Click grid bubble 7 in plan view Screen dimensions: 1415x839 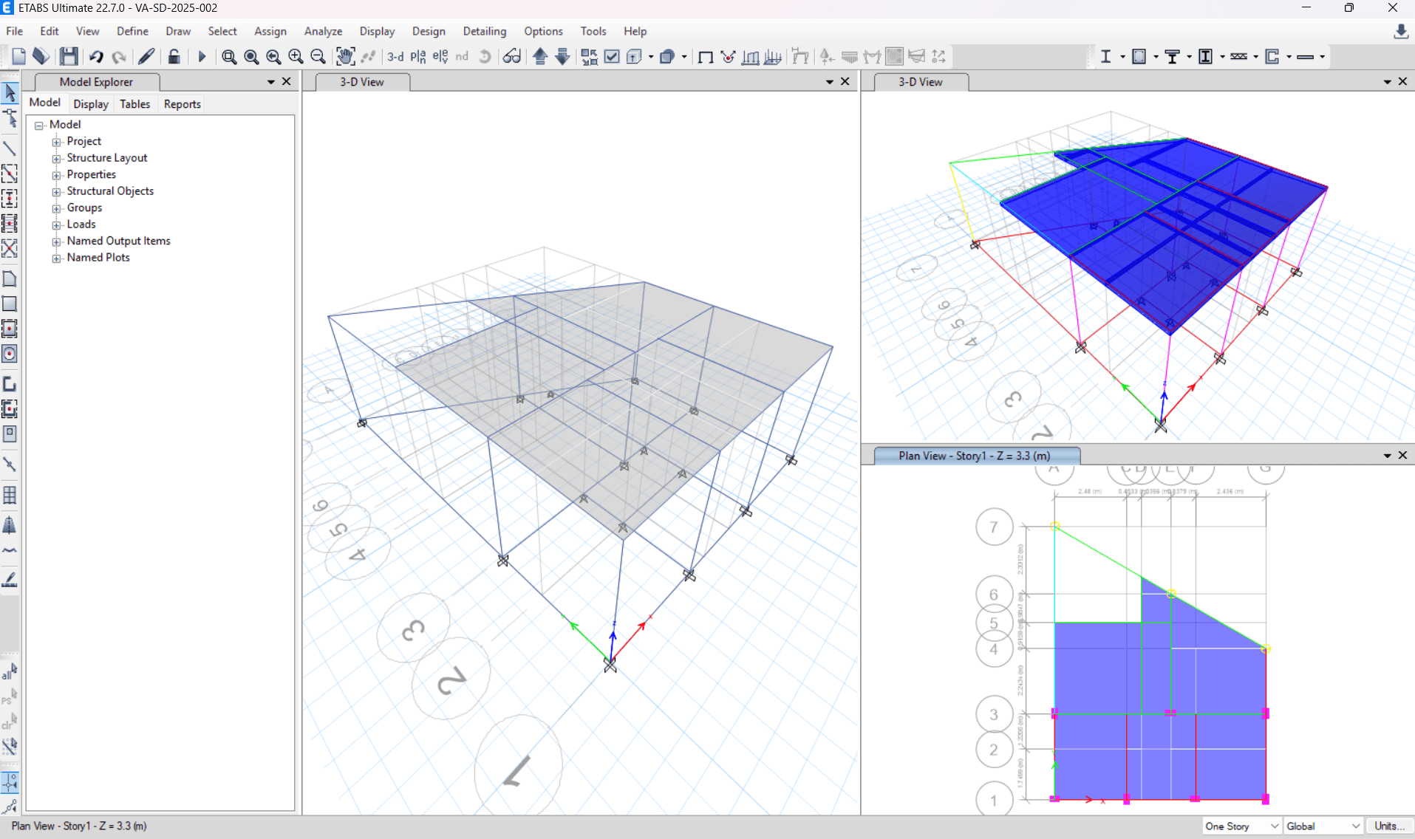point(994,527)
